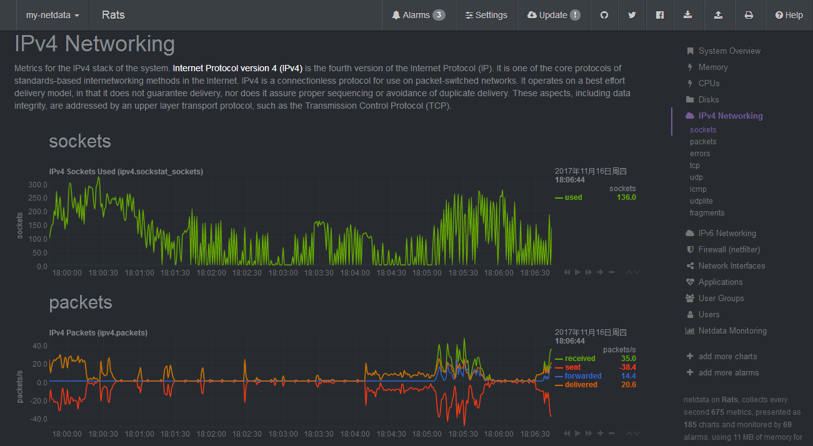Play the sockets chart using play arrow
Image resolution: width=813 pixels, height=446 pixels.
pyautogui.click(x=578, y=272)
